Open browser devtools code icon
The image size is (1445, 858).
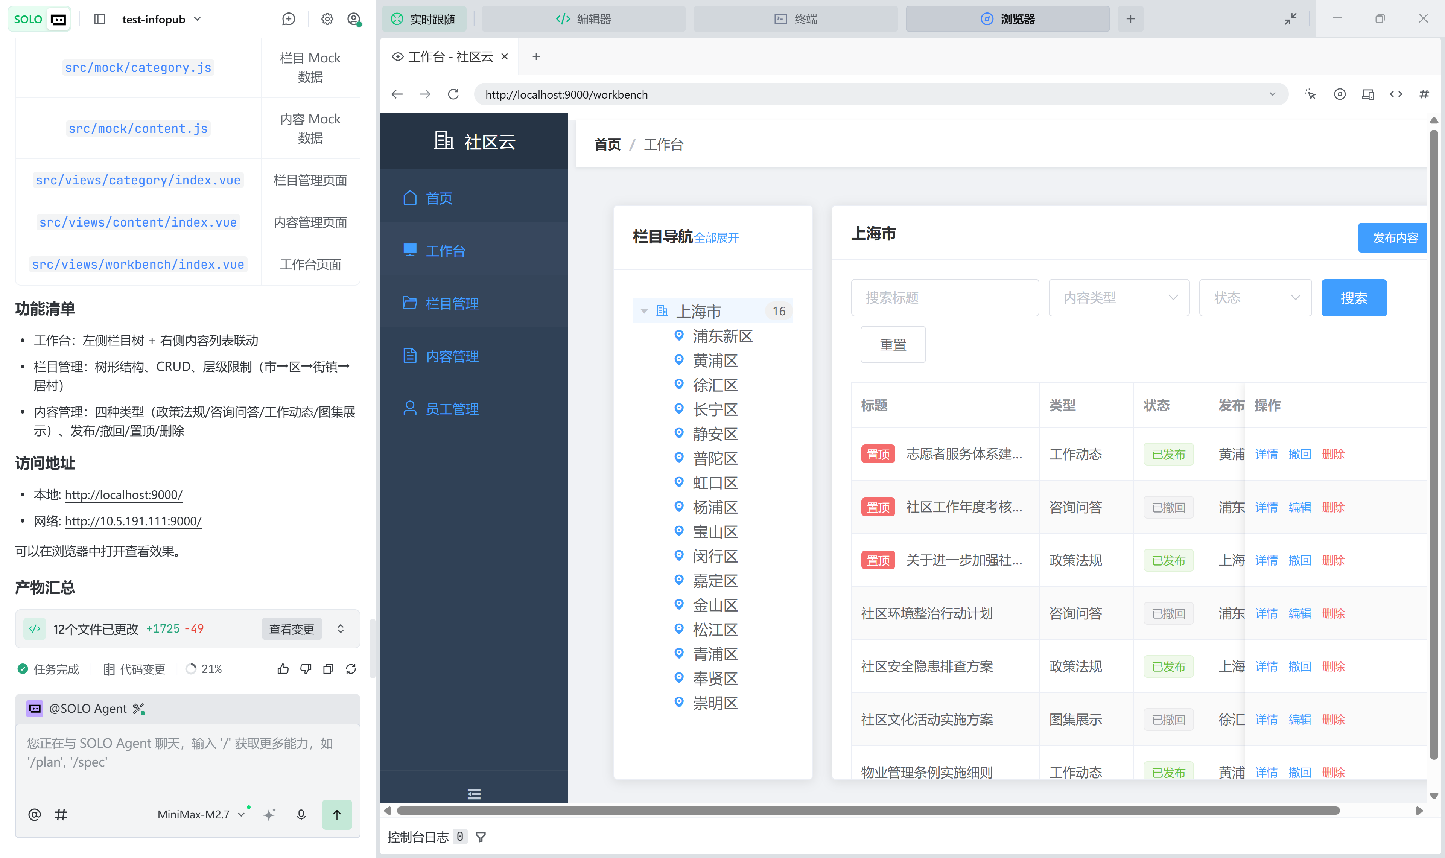point(1396,94)
